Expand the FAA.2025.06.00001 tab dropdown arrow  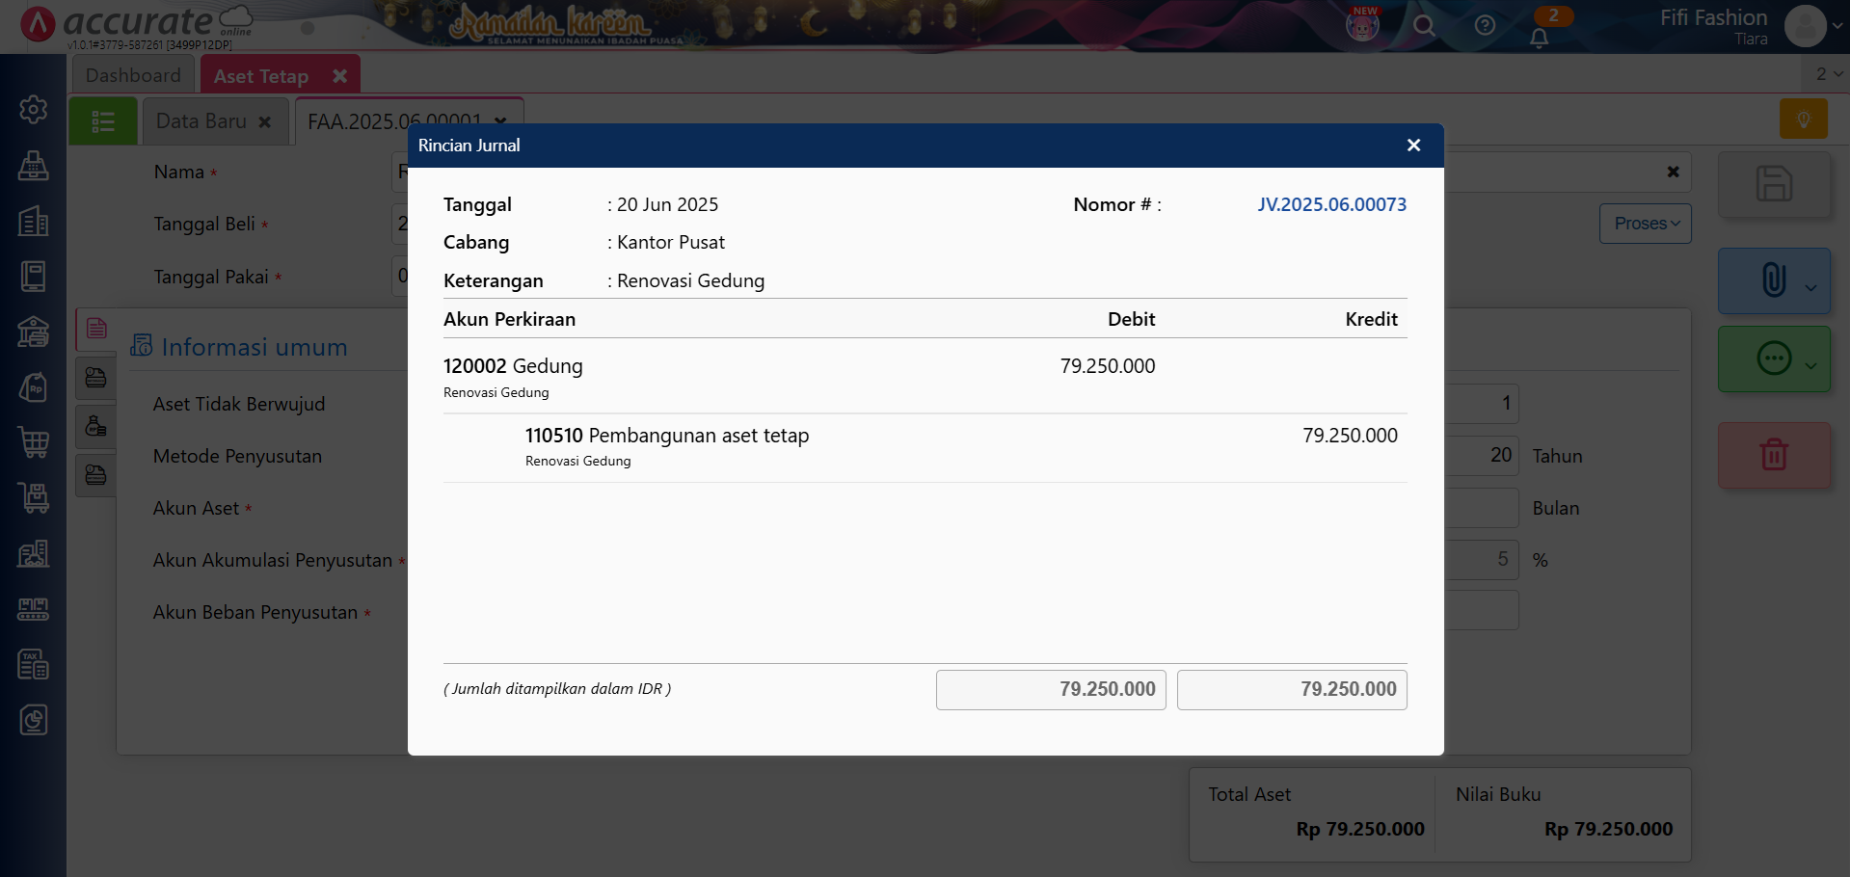point(500,121)
